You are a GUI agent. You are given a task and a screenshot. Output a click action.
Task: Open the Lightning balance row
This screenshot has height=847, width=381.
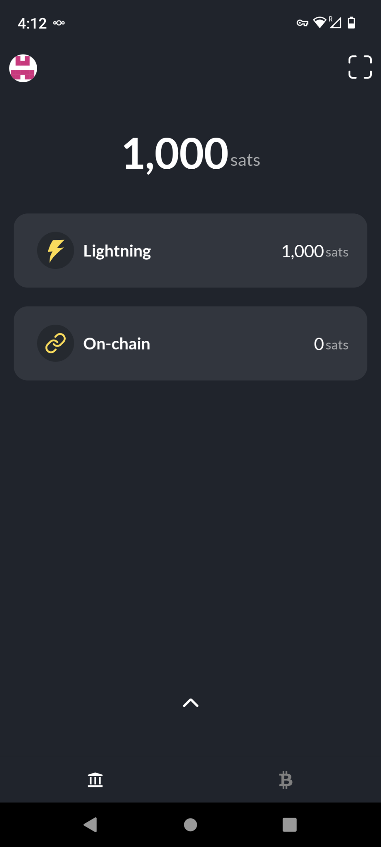point(190,251)
